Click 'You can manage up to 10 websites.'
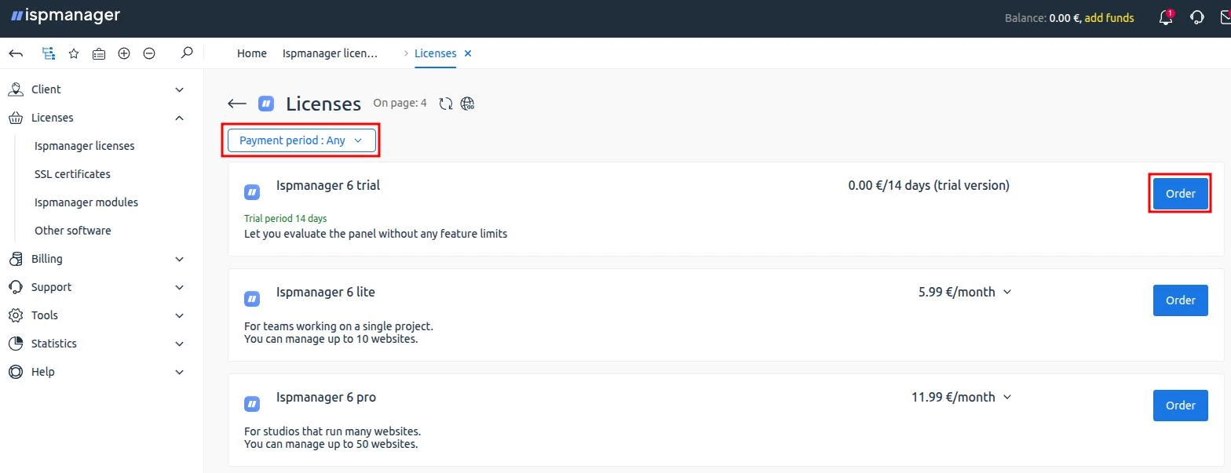The width and height of the screenshot is (1231, 473). point(331,339)
